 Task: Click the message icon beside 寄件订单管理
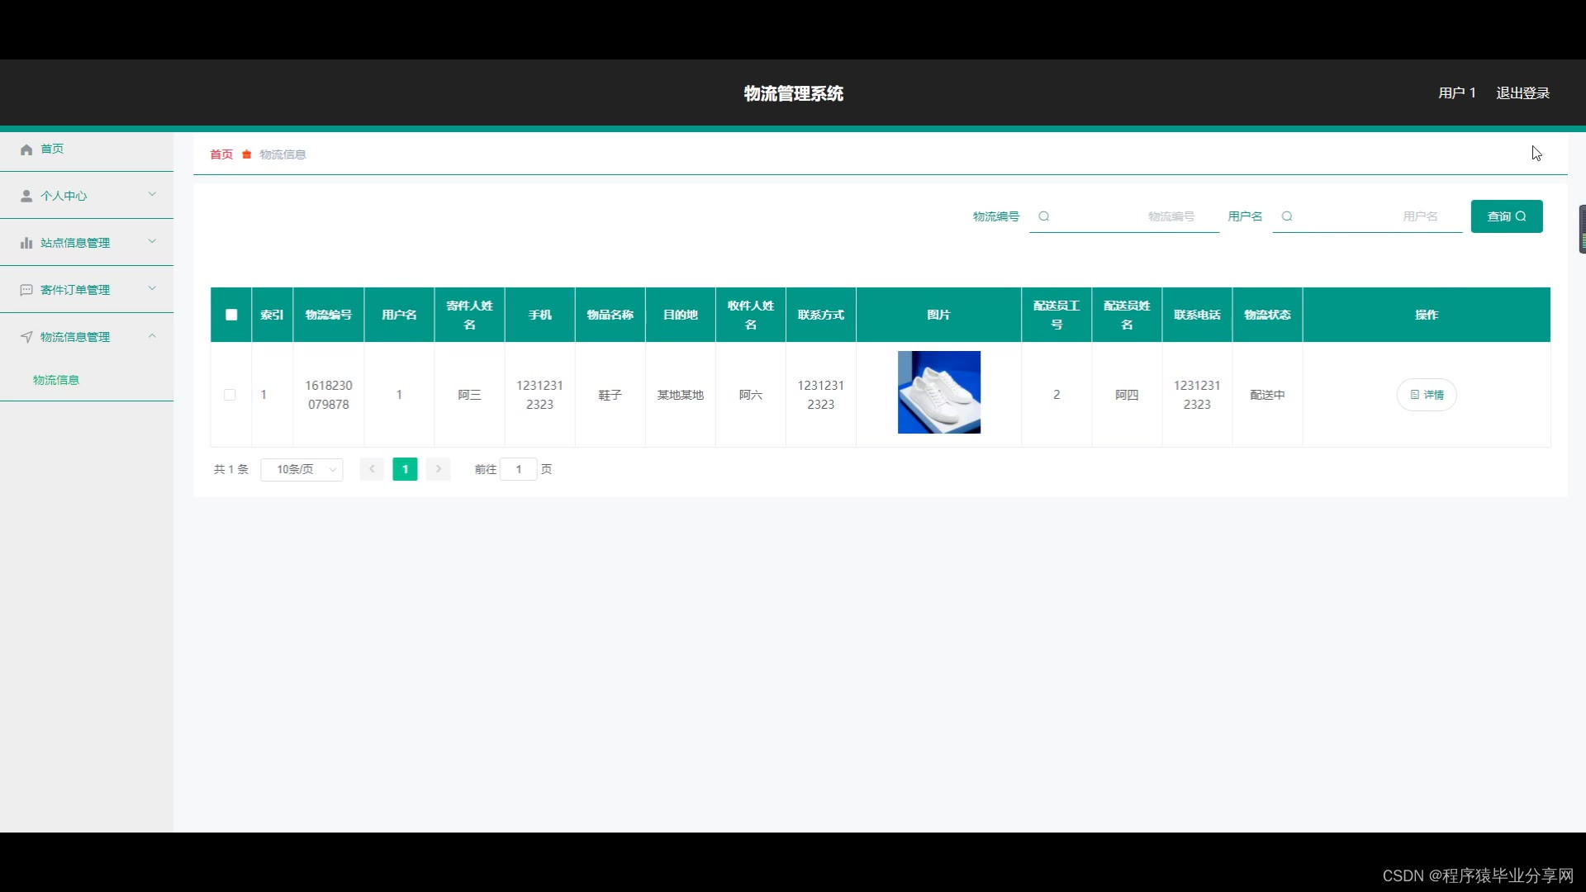pyautogui.click(x=26, y=290)
